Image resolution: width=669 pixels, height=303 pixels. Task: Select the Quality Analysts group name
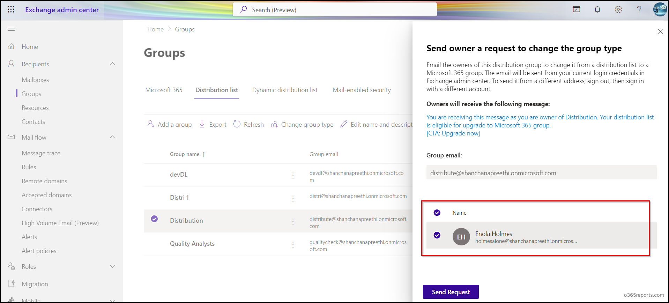192,244
